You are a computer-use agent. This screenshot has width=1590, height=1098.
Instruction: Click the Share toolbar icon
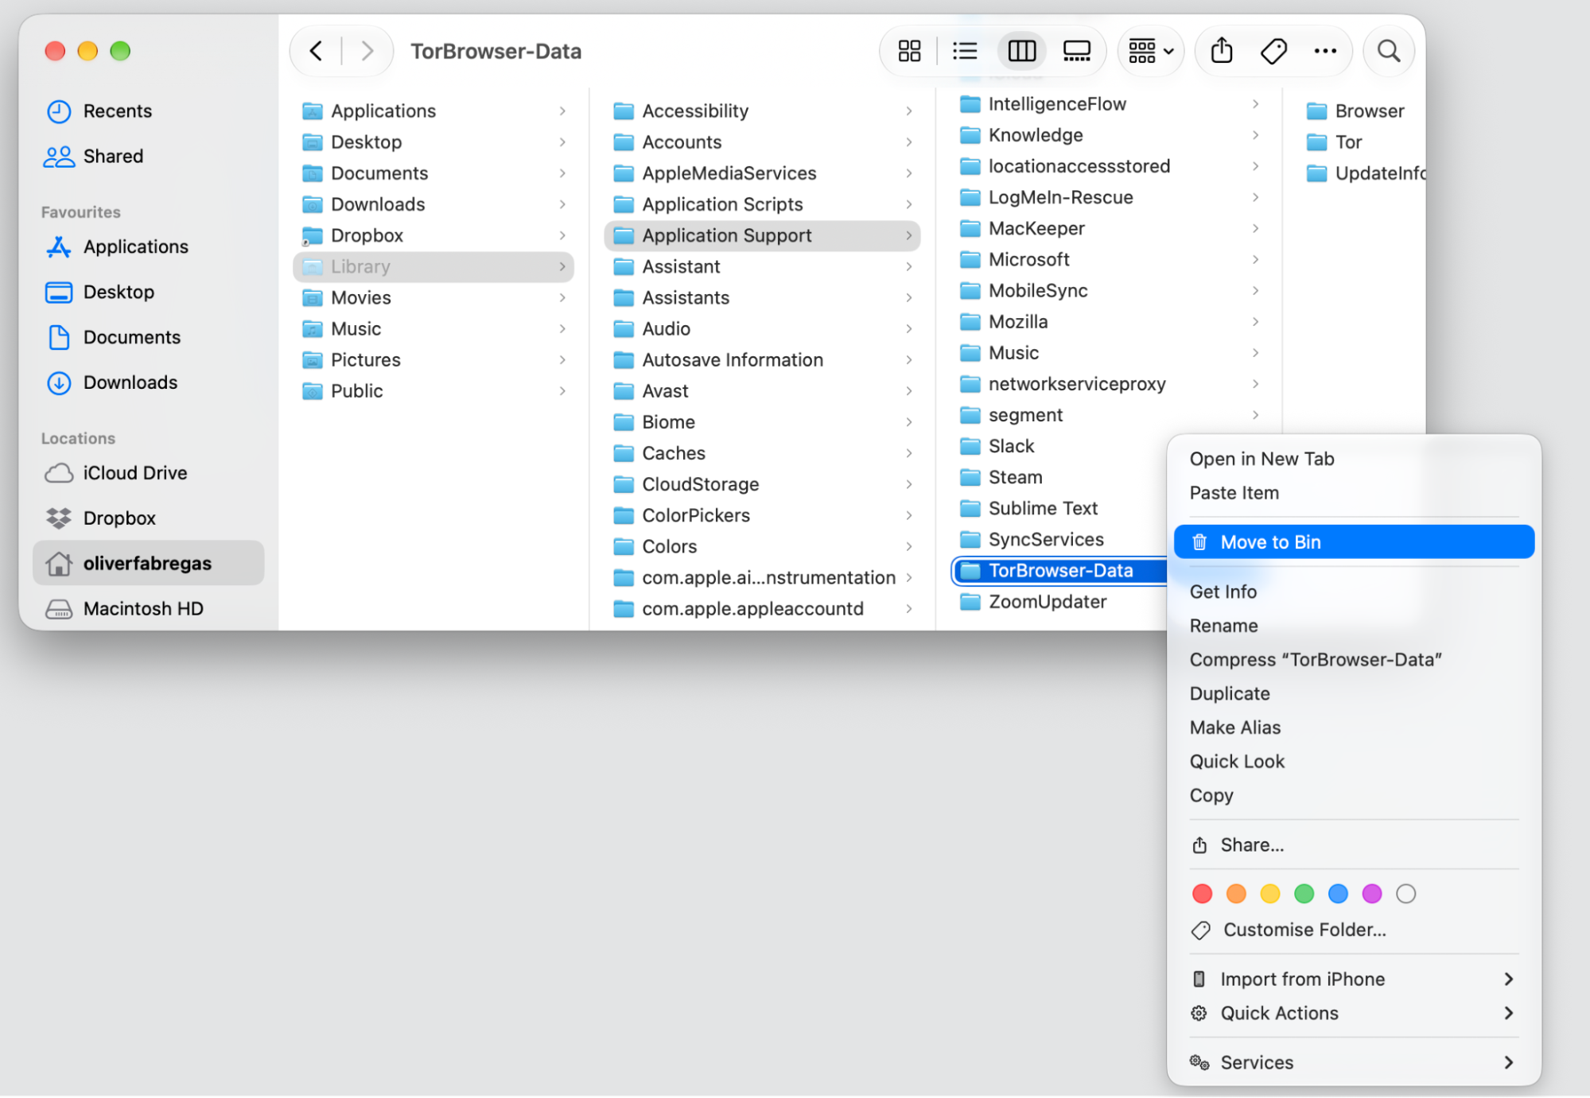click(1222, 51)
